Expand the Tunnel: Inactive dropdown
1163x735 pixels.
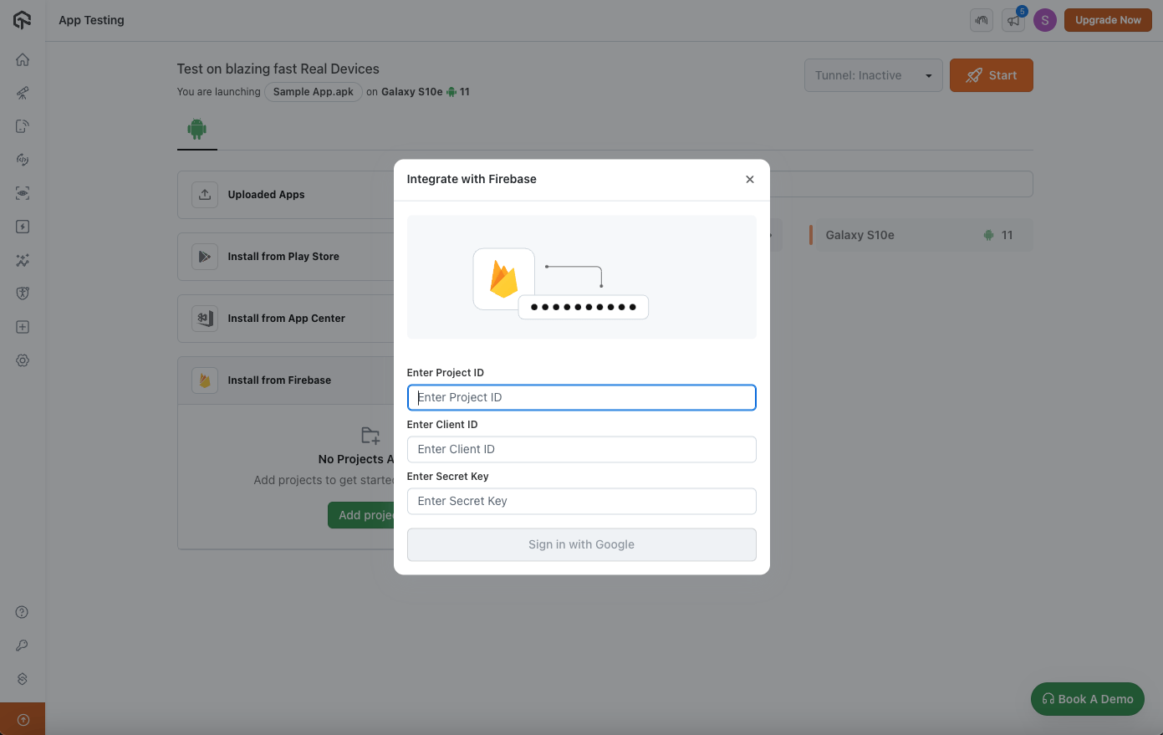[x=873, y=75]
